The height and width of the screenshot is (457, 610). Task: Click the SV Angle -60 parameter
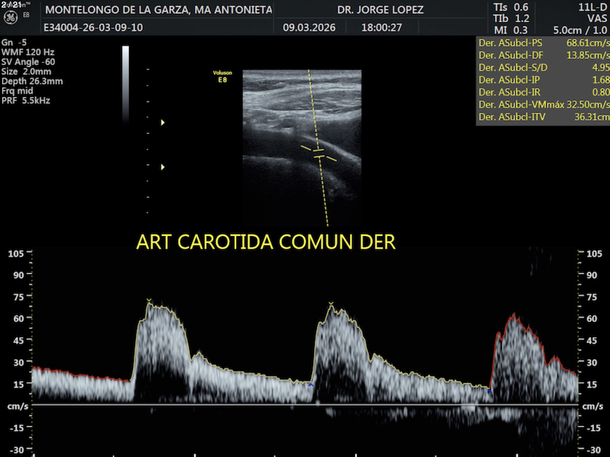28,62
